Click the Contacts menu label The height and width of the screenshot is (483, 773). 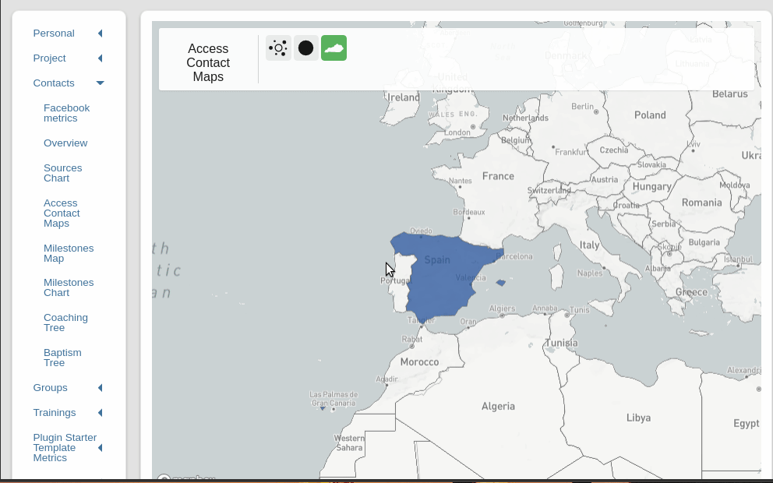coord(54,83)
